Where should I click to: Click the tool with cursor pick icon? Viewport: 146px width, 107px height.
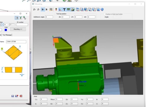point(25,18)
